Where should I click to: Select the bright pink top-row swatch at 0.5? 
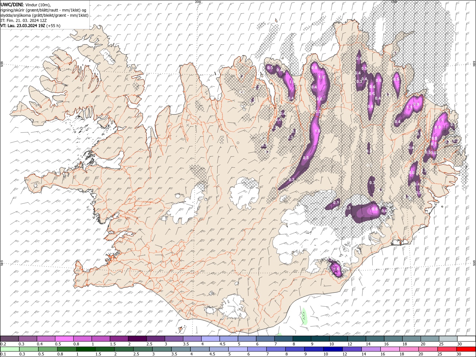(64, 339)
